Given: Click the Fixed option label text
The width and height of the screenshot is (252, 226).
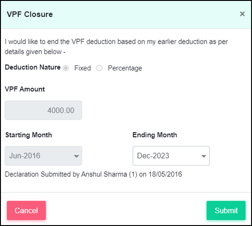Looking at the screenshot, I should point(83,68).
